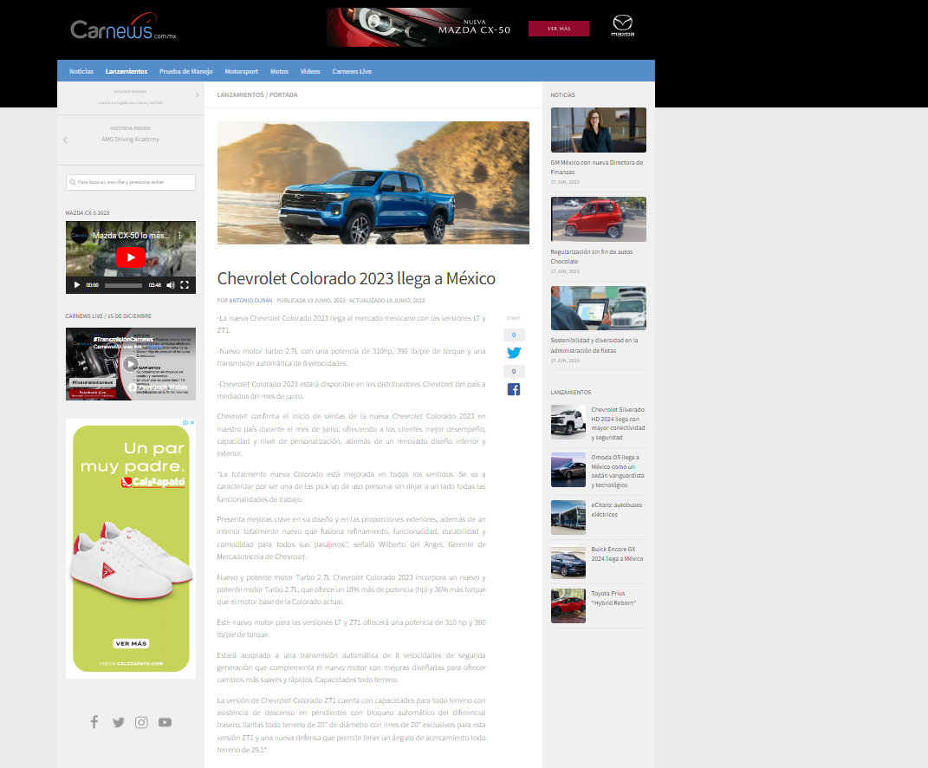Open Chevrolet Silverado HD 2024 article link
This screenshot has width=928, height=768.
(618, 423)
